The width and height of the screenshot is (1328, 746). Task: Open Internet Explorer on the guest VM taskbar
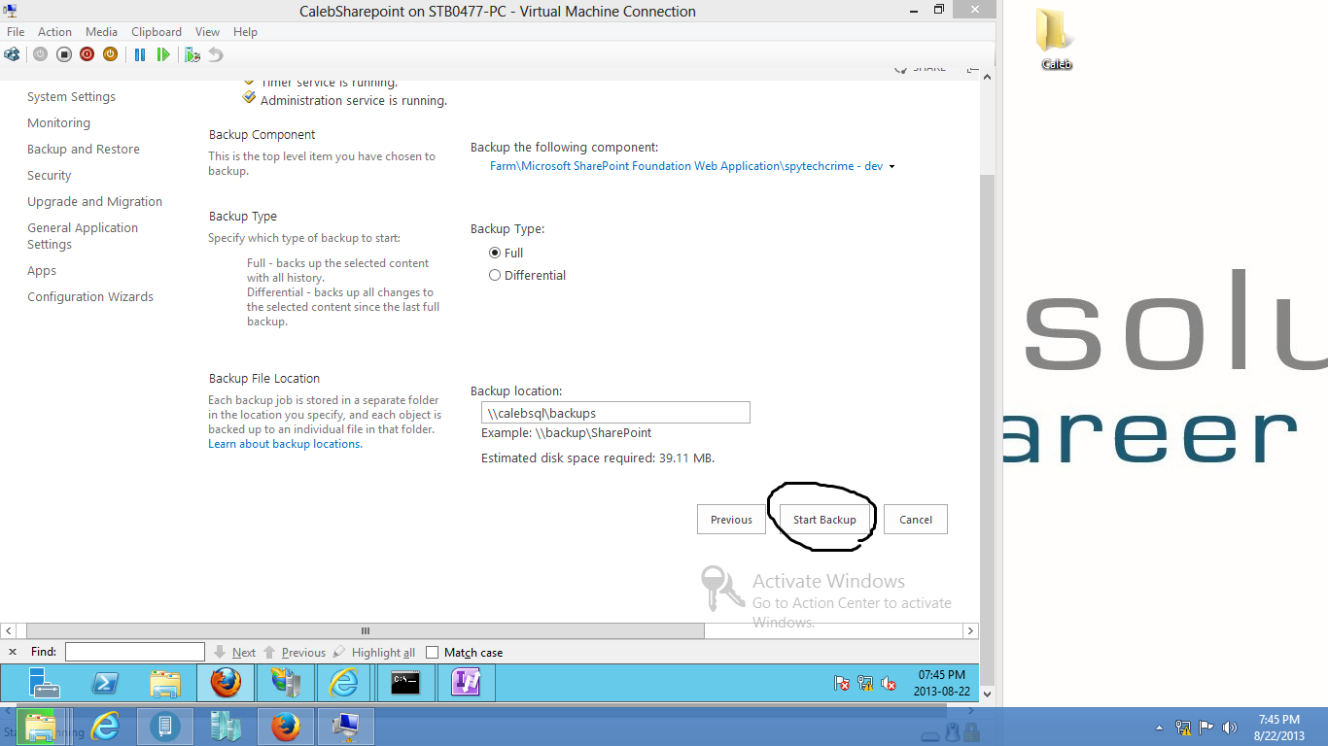point(344,683)
